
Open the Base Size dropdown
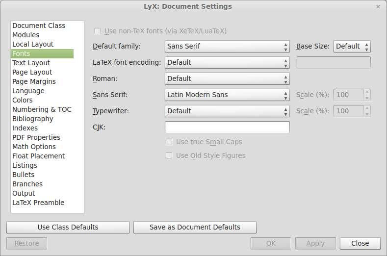(352, 46)
